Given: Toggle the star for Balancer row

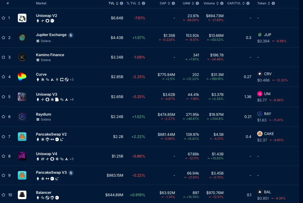Looking at the screenshot, I should point(4,195).
